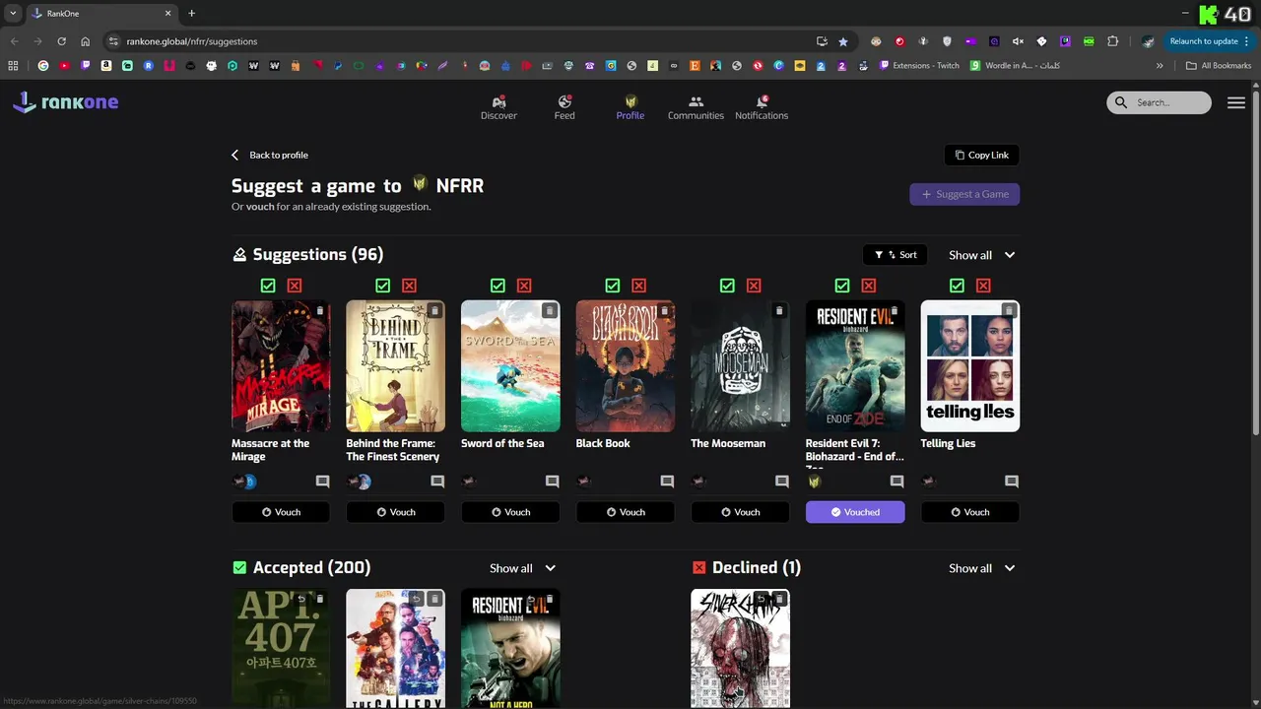Open the Discover tab
Image resolution: width=1261 pixels, height=709 pixels.
(498, 108)
